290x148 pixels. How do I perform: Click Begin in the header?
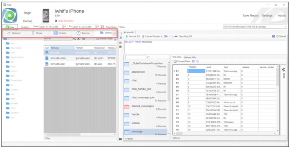click(x=27, y=13)
